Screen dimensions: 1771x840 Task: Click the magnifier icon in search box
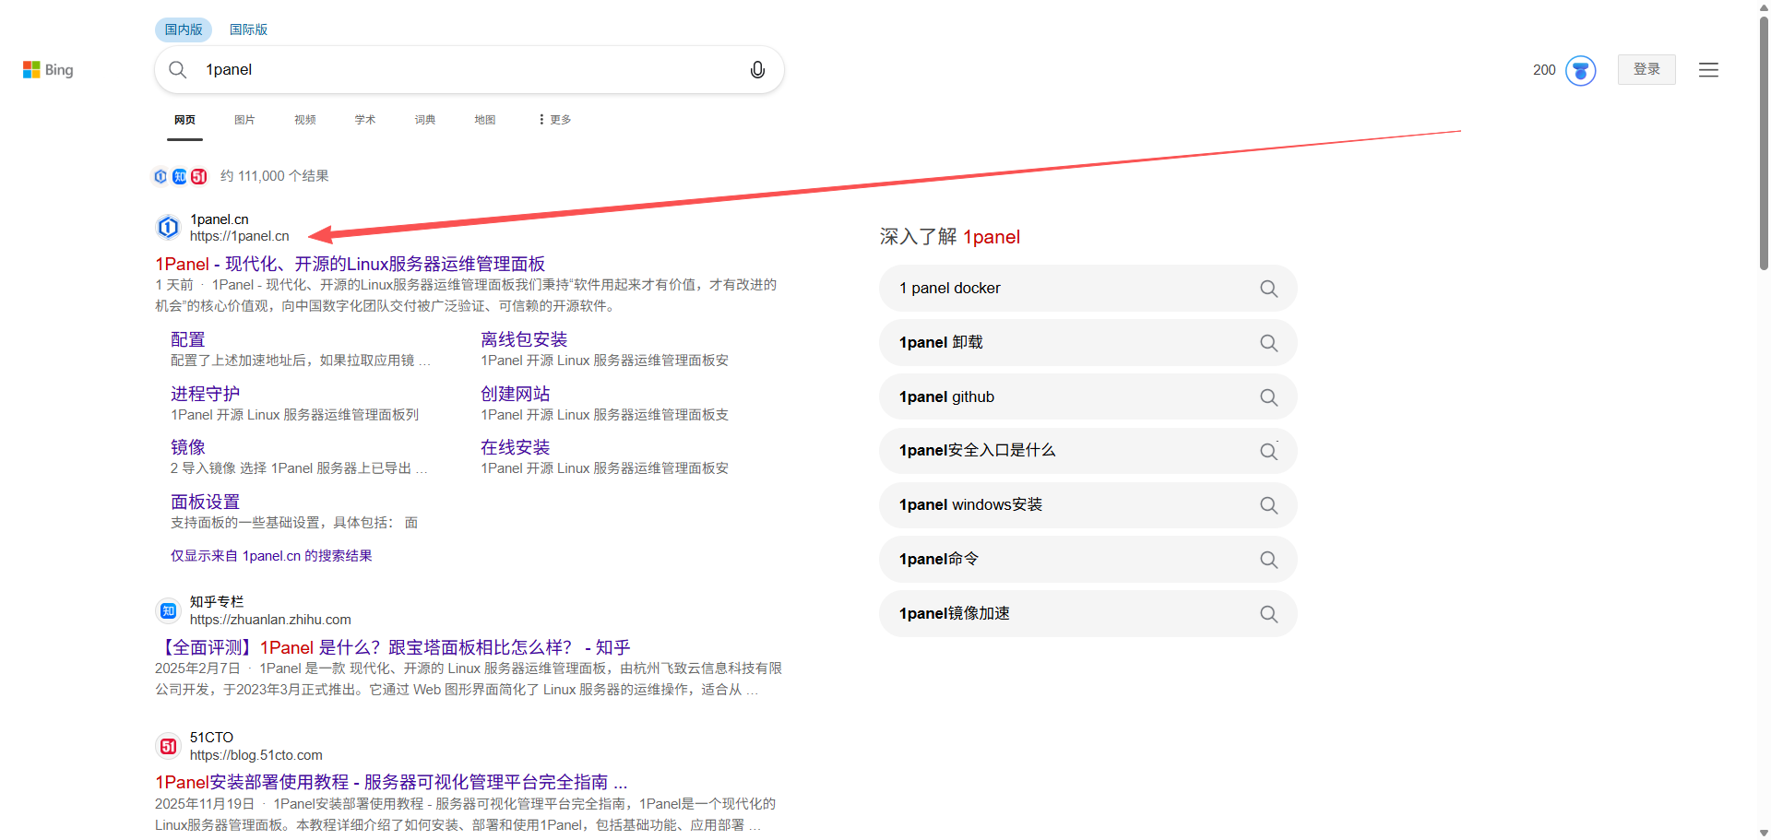click(178, 70)
